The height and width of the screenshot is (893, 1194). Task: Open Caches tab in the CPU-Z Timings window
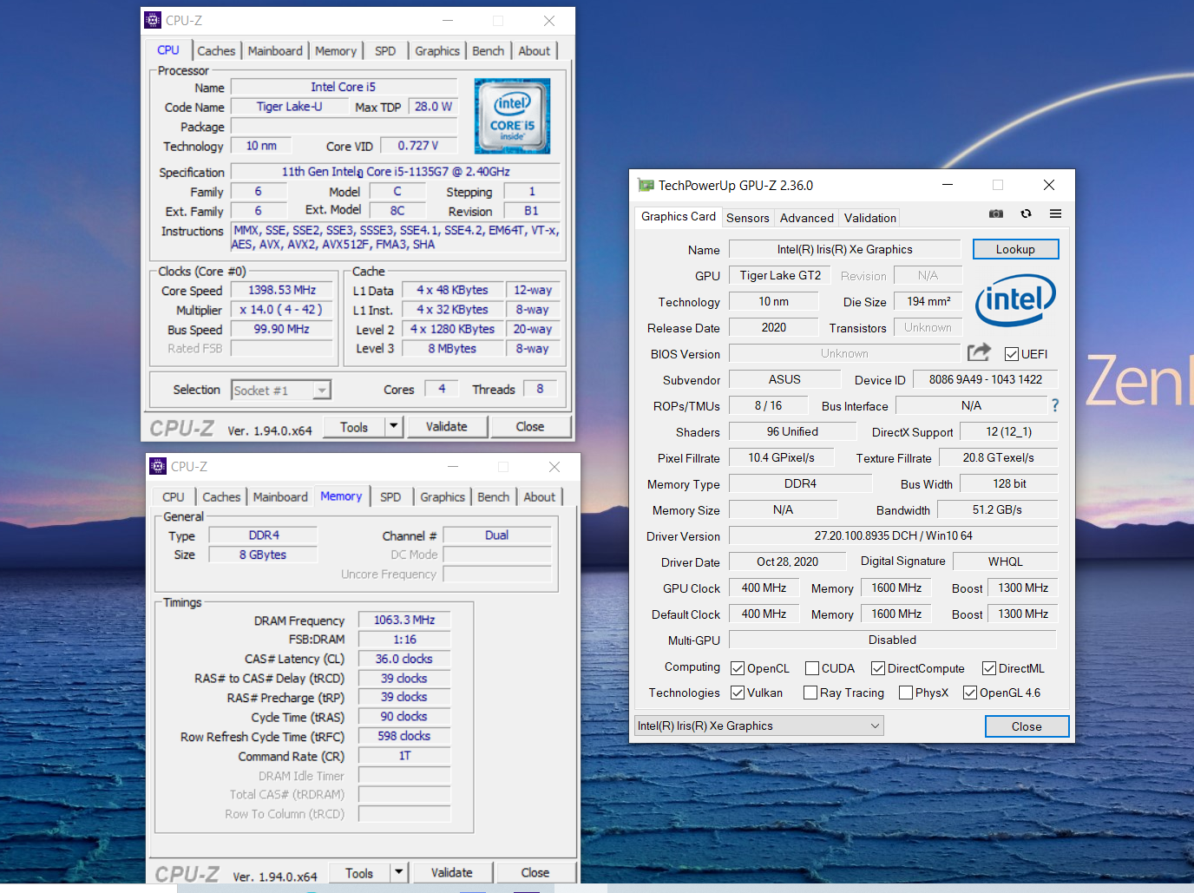tap(221, 497)
